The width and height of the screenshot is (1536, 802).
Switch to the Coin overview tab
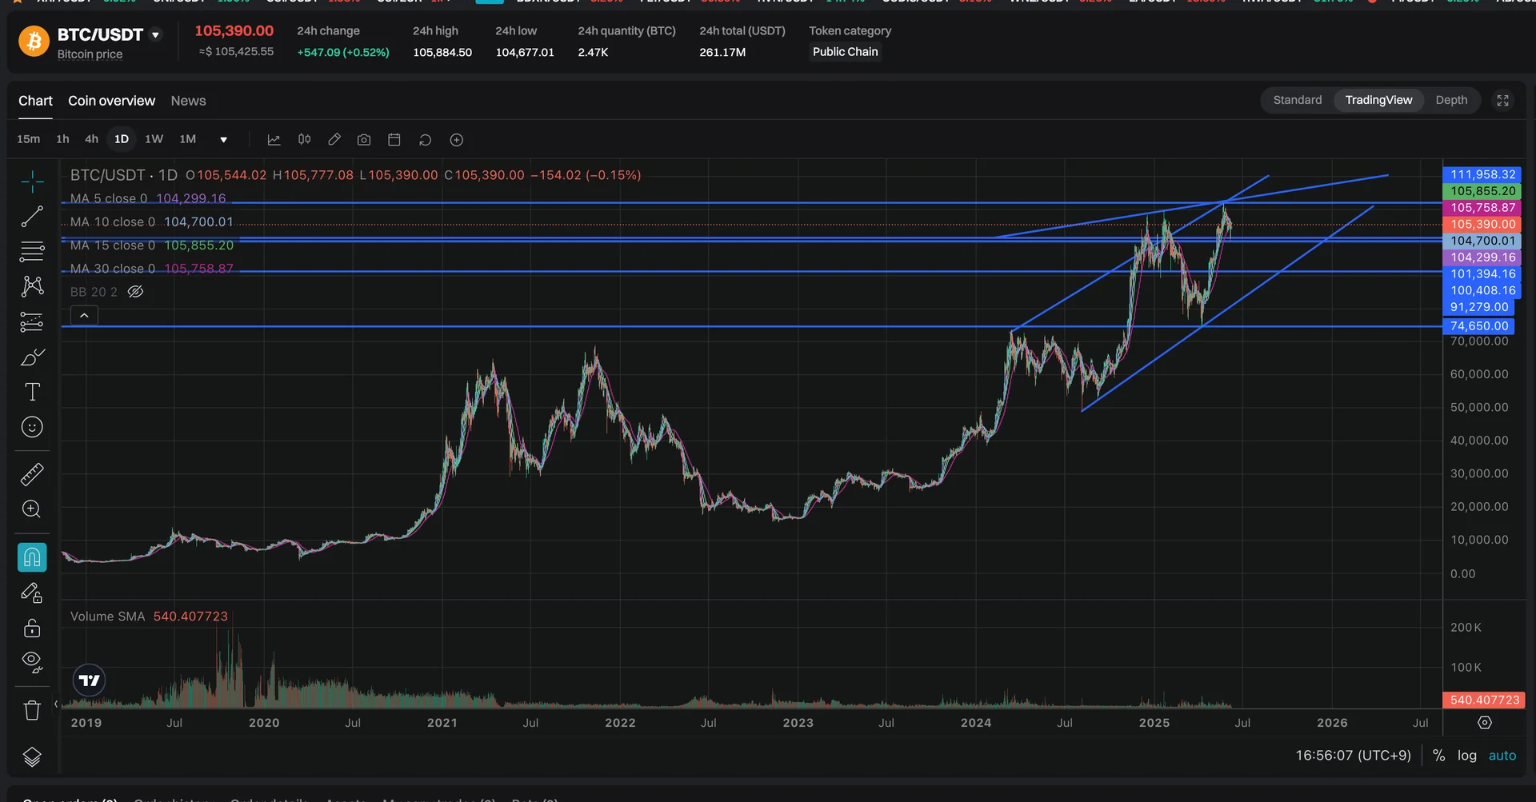(111, 101)
